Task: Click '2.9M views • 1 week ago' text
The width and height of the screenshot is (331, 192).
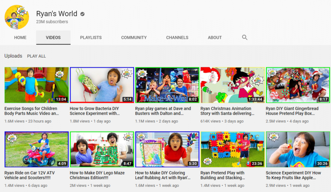Action: (x=287, y=186)
